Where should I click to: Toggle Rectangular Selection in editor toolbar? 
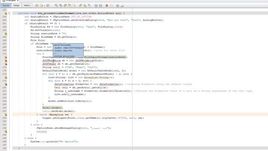click(x=74, y=5)
